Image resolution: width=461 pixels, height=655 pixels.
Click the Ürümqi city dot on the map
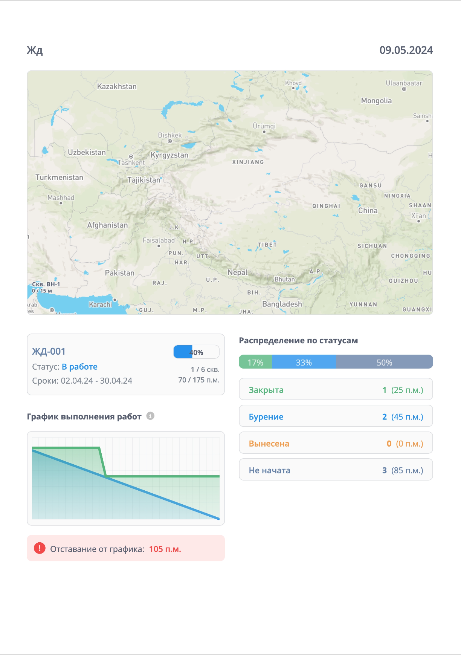pos(264,132)
